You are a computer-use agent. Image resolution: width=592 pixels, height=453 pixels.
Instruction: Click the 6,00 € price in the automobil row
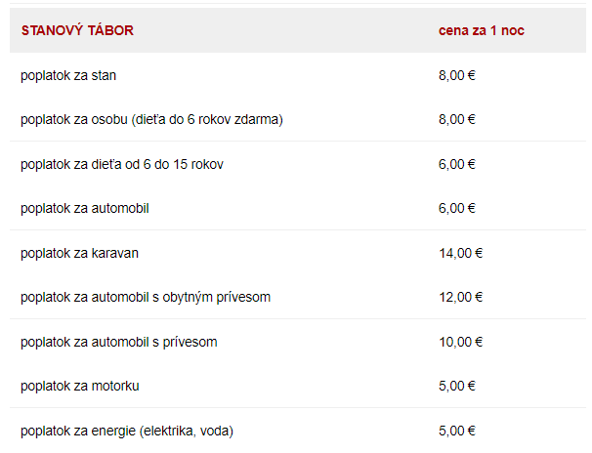tap(457, 208)
